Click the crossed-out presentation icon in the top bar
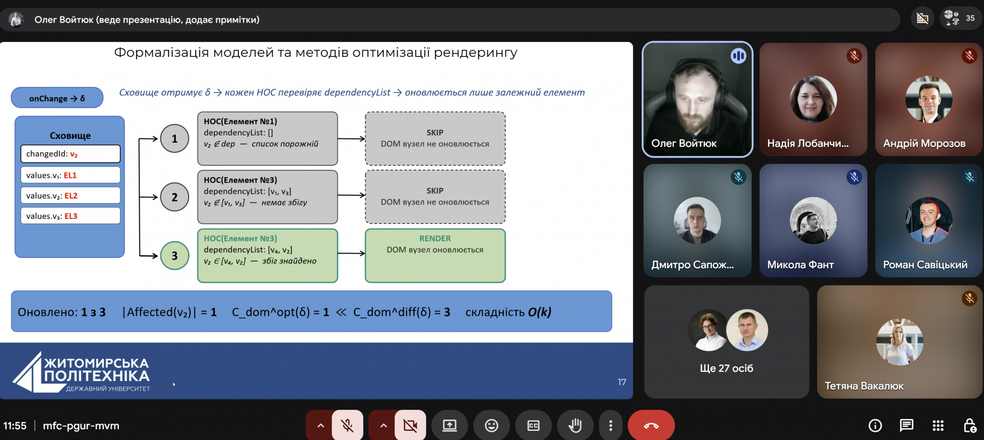 pos(922,18)
